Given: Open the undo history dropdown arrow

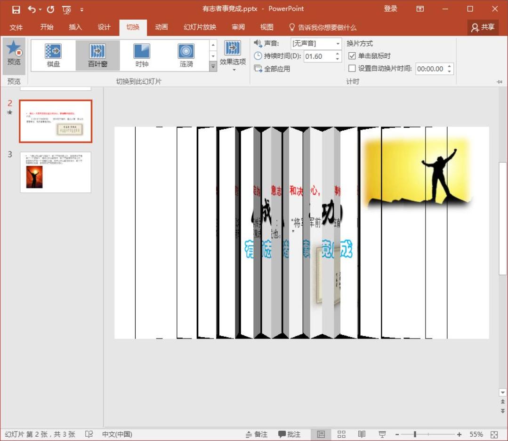Looking at the screenshot, I should (x=40, y=9).
